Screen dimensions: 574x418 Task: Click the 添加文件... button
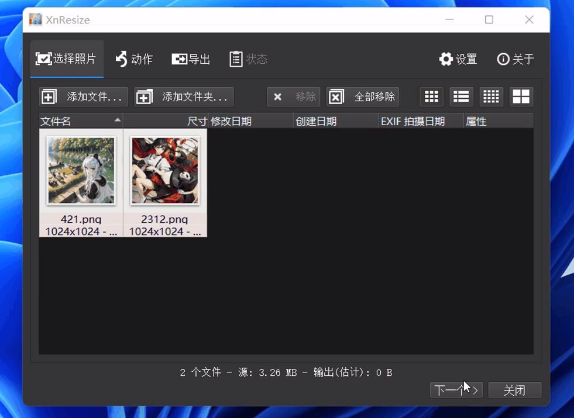tap(84, 97)
